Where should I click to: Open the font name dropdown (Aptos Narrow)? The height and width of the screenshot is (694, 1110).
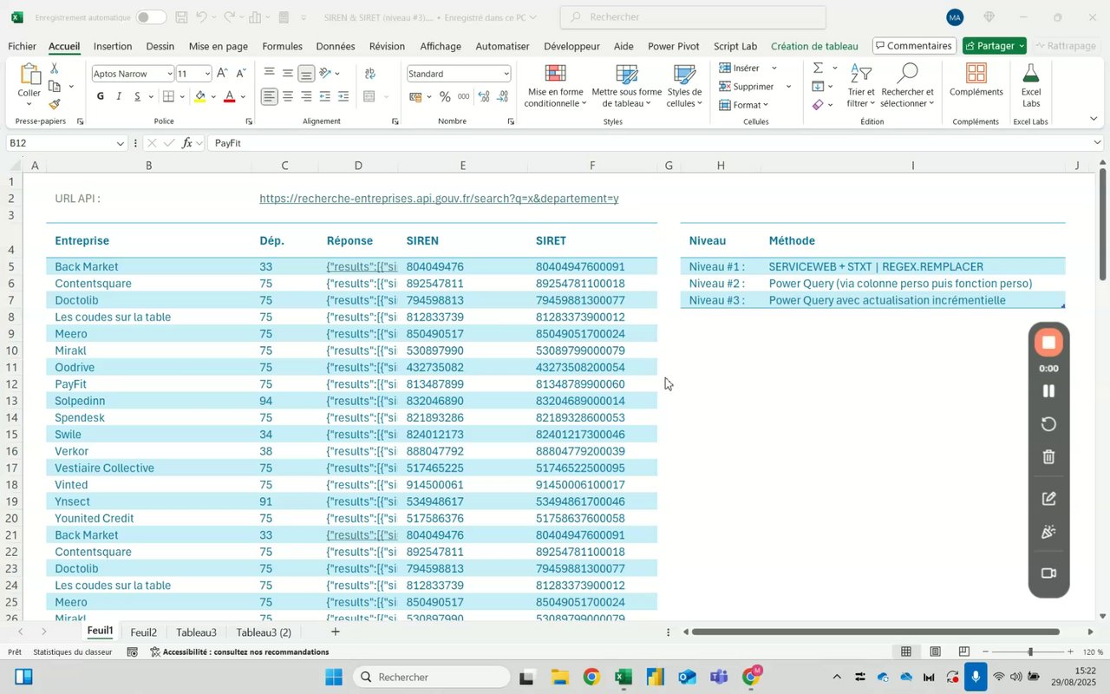pos(169,74)
